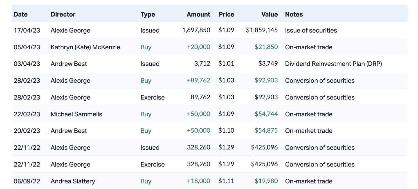Click the Price column header

(226, 14)
